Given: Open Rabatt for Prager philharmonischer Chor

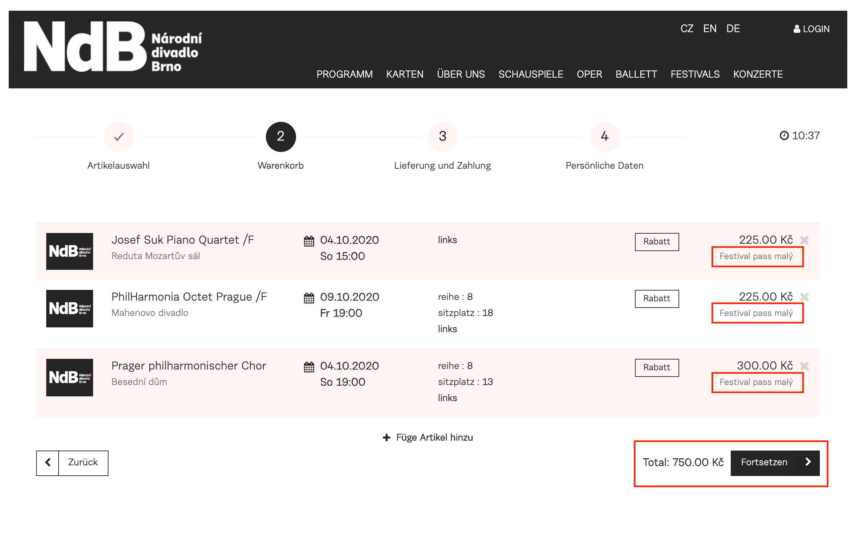Looking at the screenshot, I should pyautogui.click(x=656, y=368).
